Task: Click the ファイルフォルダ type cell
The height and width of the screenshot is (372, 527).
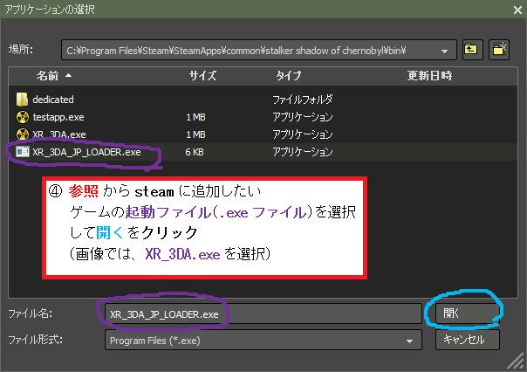Action: point(303,100)
